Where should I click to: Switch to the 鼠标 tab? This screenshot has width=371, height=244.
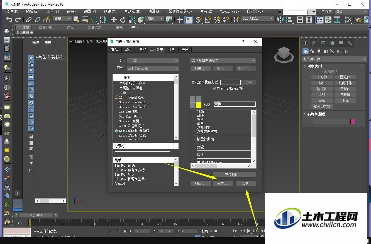pos(128,49)
